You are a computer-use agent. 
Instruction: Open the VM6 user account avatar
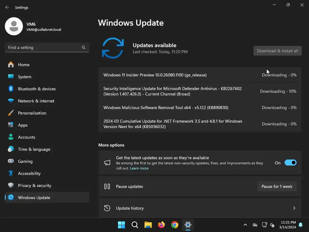[14, 26]
